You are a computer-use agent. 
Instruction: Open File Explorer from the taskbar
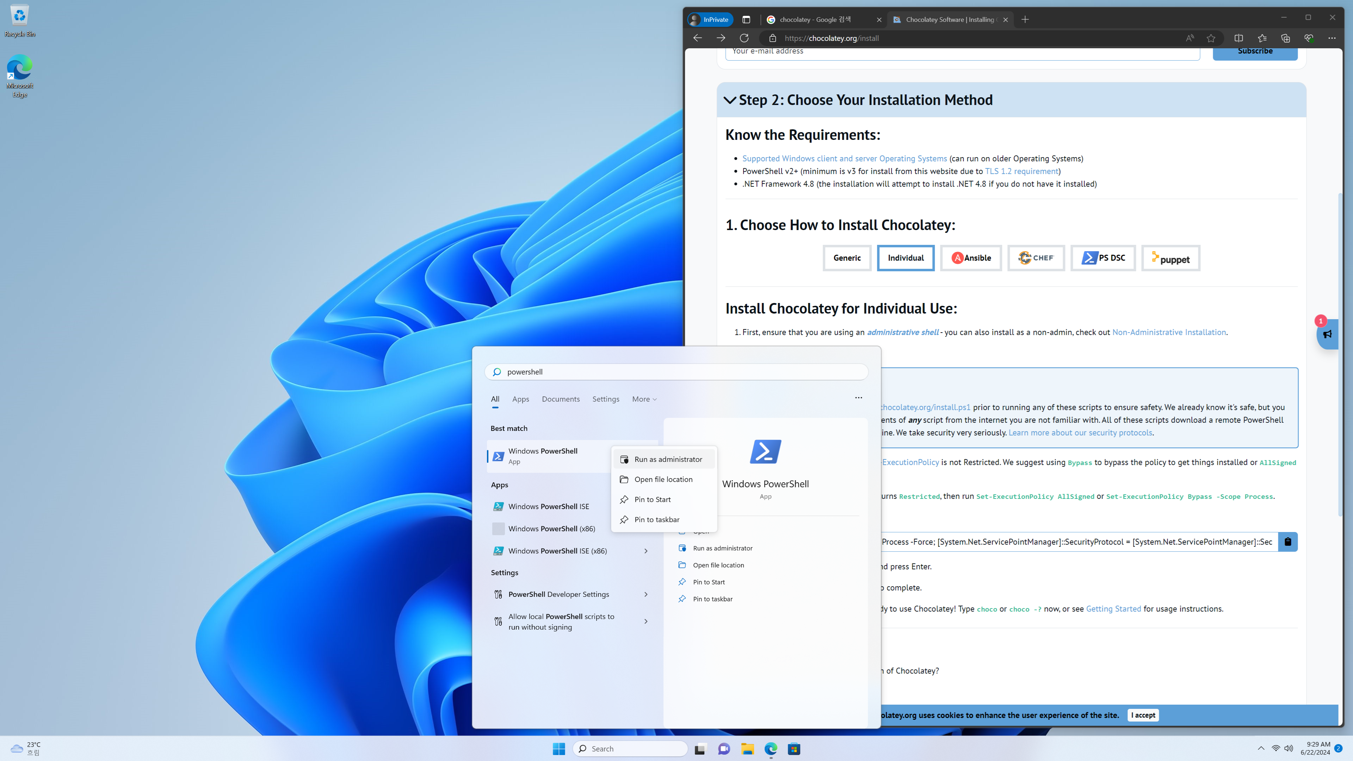747,749
